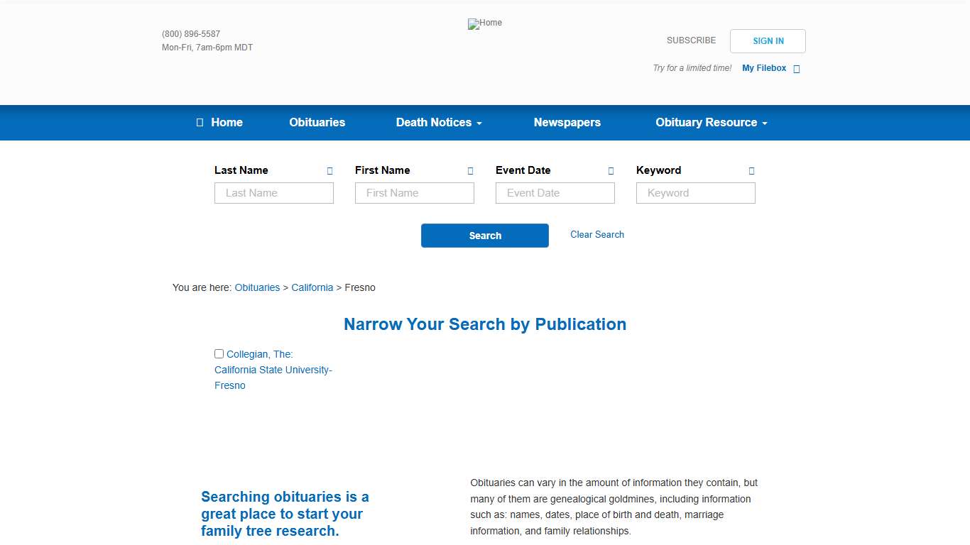Click into the Event Date text field
Image resolution: width=970 pixels, height=545 pixels.
(x=555, y=193)
